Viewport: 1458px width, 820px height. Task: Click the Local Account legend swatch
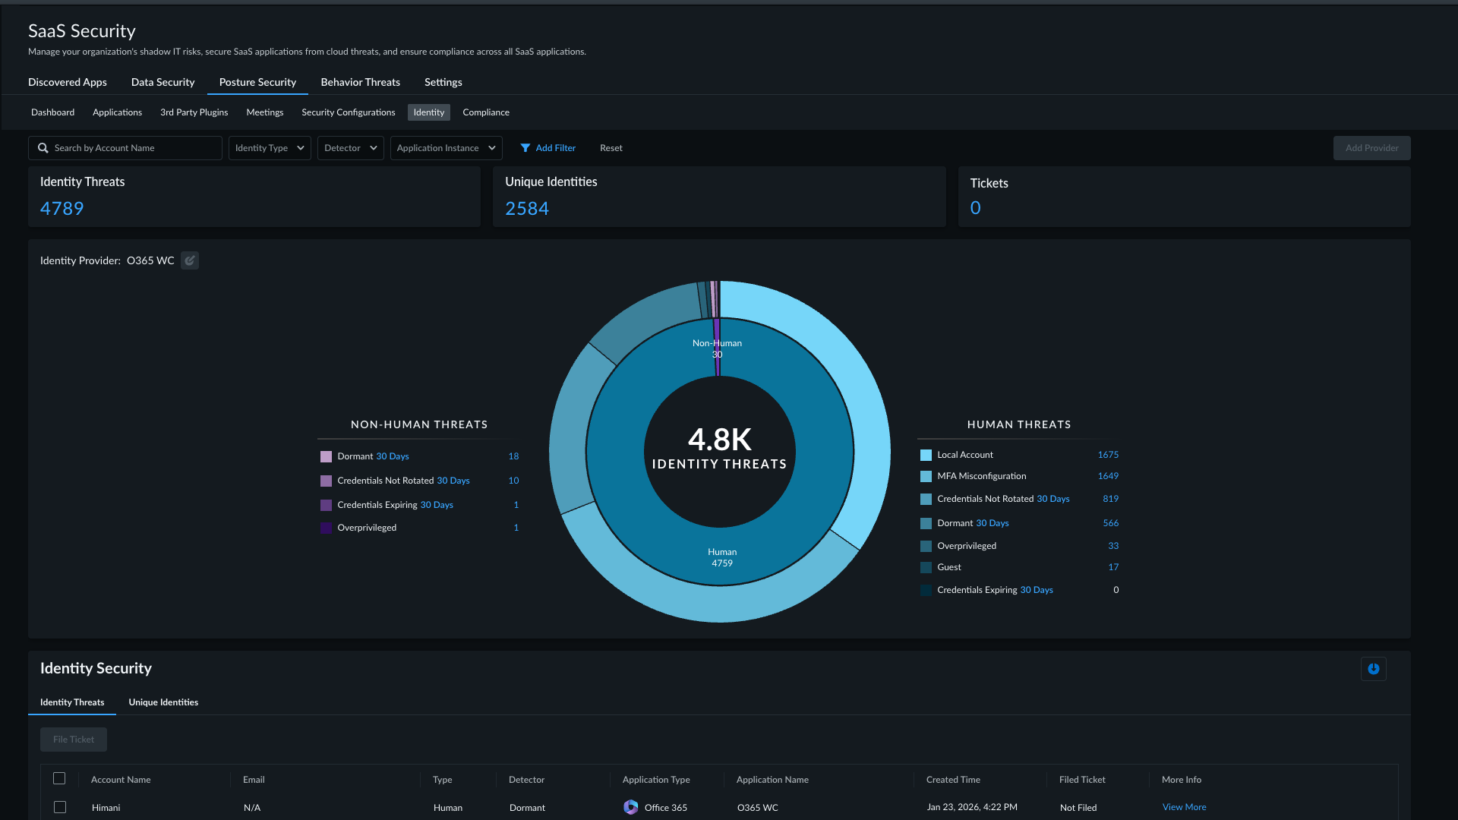coord(926,455)
